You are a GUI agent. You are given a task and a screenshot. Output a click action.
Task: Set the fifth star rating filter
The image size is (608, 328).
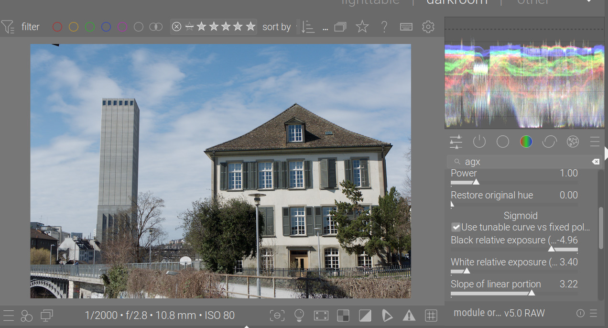point(250,27)
